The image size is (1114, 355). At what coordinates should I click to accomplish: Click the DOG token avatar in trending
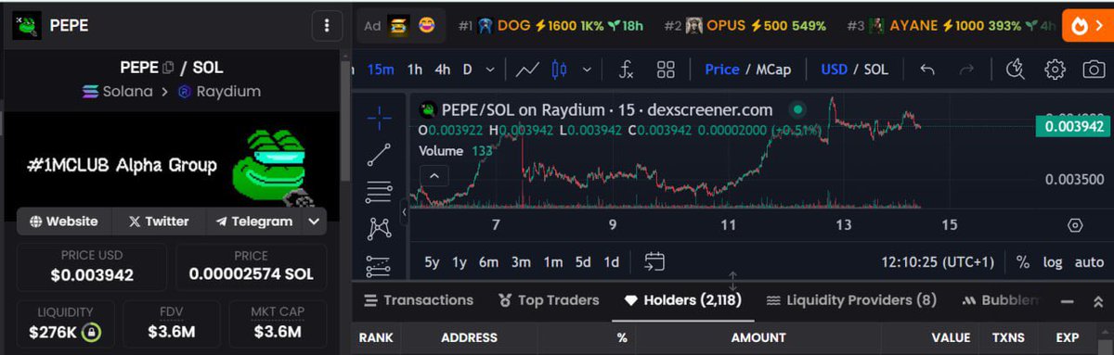click(x=485, y=26)
